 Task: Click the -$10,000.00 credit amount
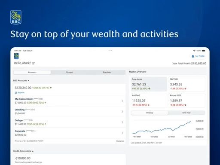coord(23,158)
